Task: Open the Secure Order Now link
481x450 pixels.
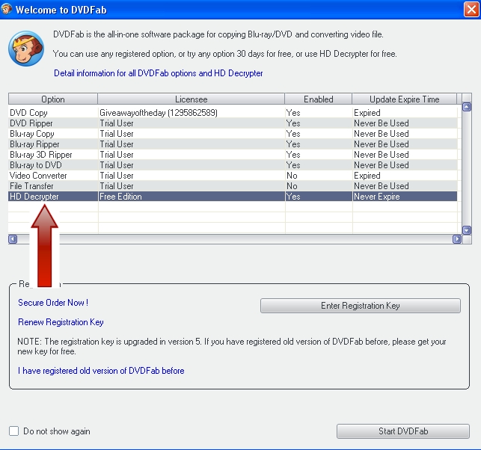Action: point(53,303)
